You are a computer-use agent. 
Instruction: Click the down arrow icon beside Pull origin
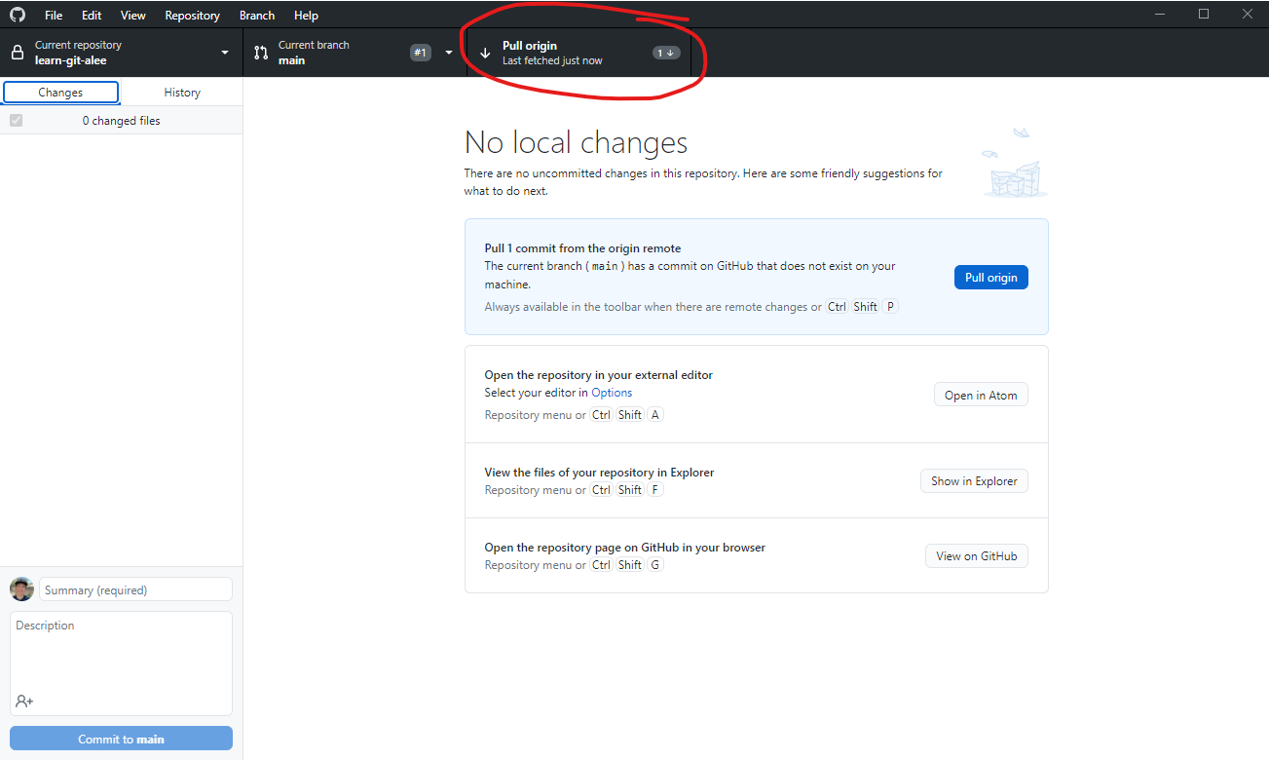(485, 54)
